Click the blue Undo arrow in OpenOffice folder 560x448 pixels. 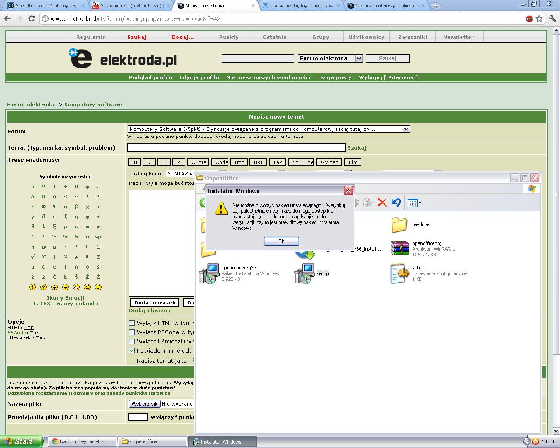click(x=396, y=203)
